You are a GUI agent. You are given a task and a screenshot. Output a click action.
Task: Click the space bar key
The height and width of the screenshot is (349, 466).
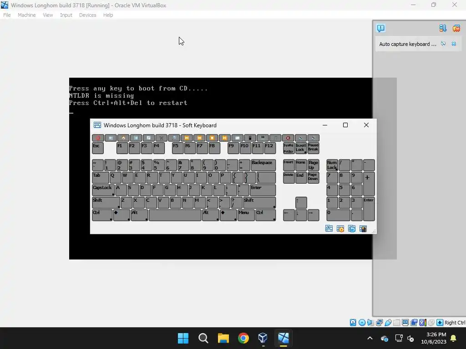coord(175,215)
